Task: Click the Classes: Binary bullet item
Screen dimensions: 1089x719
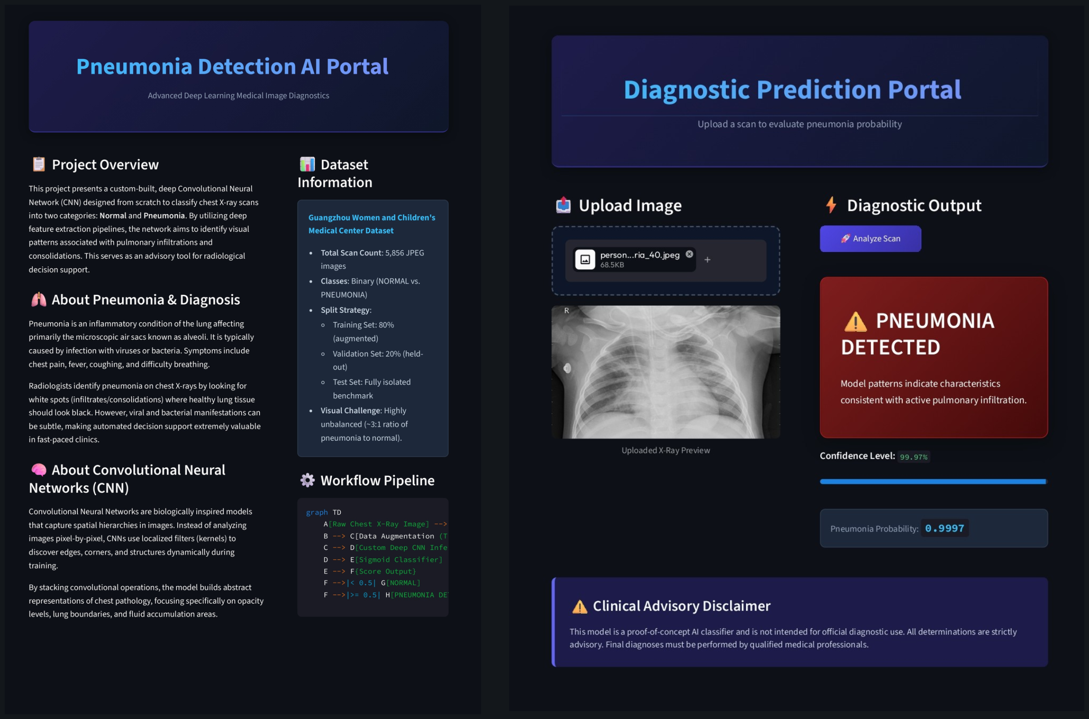Action: (x=370, y=288)
